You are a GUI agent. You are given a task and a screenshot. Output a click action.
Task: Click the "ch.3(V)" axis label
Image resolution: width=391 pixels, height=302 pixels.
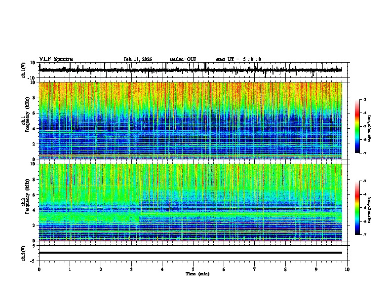24,254
